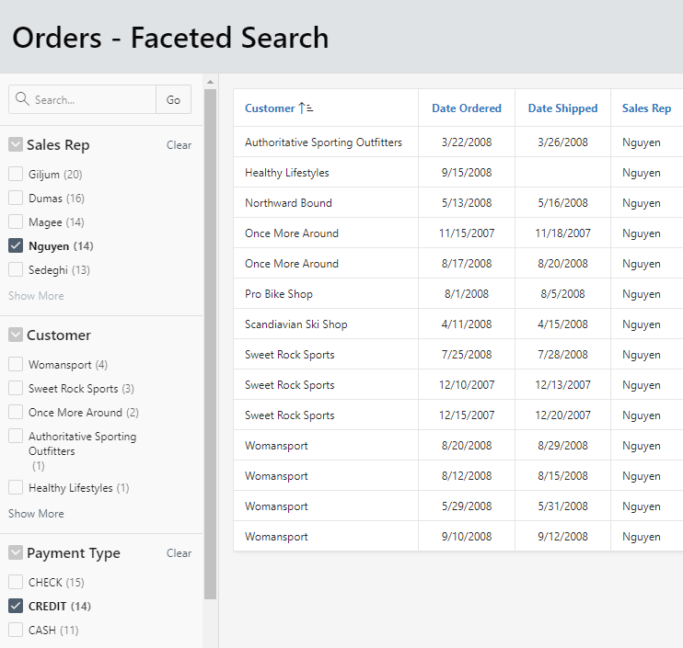This screenshot has height=648, width=683.
Task: Click the facet panel vertical scrollbar
Action: [210, 340]
